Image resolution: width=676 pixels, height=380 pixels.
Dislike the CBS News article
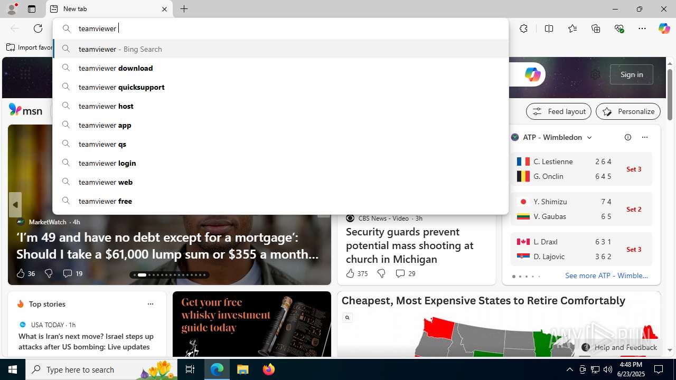click(x=381, y=273)
